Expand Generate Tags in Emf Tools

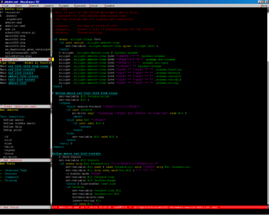coord(16,170)
